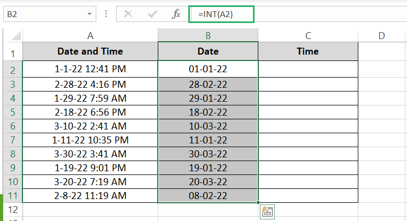Click the Enter checkmark icon in formula bar

(x=152, y=14)
